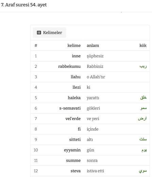Select the meaning istiva etti

pyautogui.click(x=95, y=171)
